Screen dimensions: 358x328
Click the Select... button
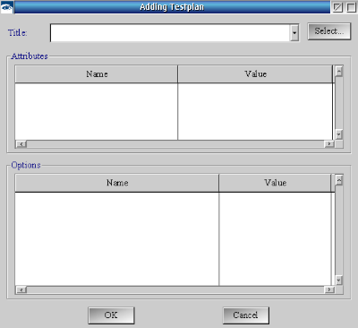[329, 31]
